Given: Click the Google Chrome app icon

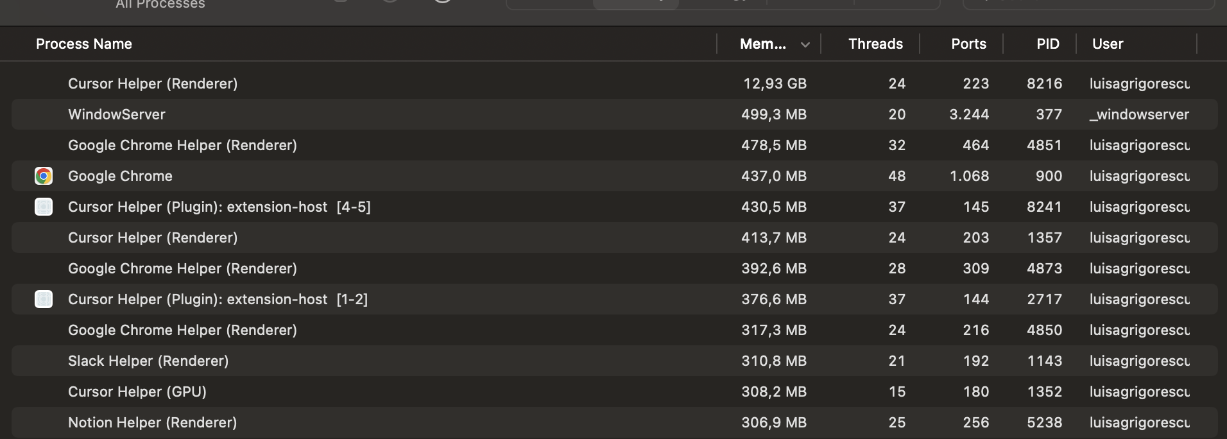Looking at the screenshot, I should coord(44,176).
